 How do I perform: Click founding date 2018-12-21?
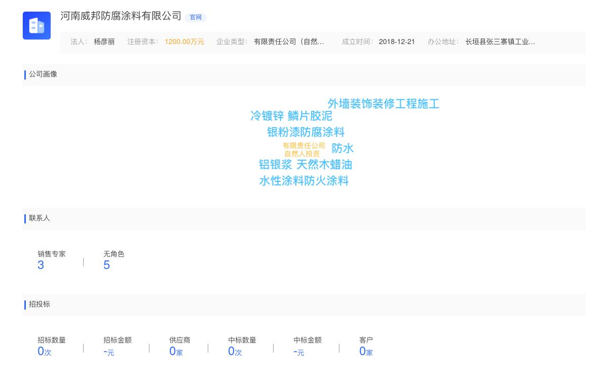click(x=397, y=42)
